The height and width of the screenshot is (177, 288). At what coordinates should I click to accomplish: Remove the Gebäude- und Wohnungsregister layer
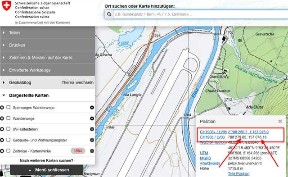coord(2,140)
